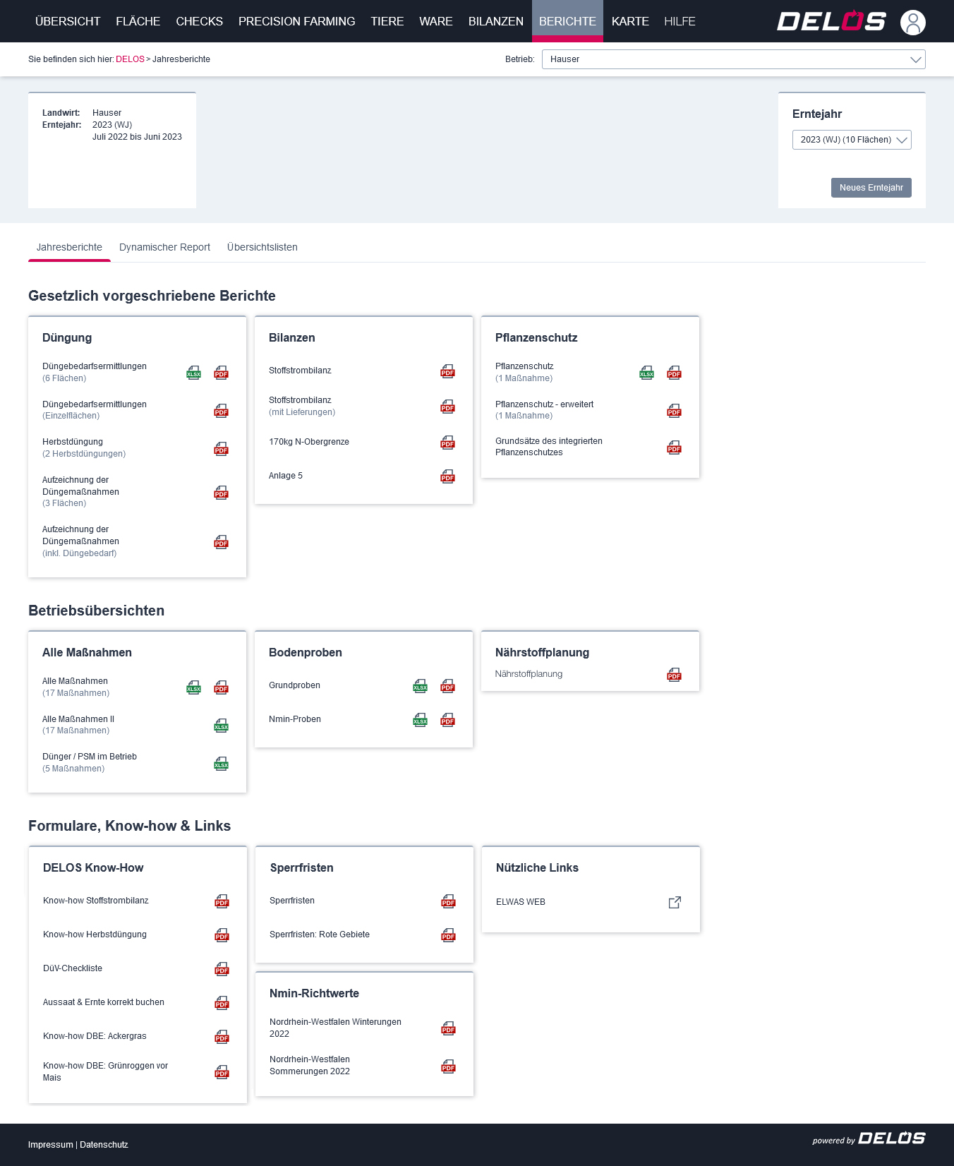The width and height of the screenshot is (954, 1166).
Task: Open Pflanzenschutz (1 Maßnahme) PDF
Action: click(675, 373)
